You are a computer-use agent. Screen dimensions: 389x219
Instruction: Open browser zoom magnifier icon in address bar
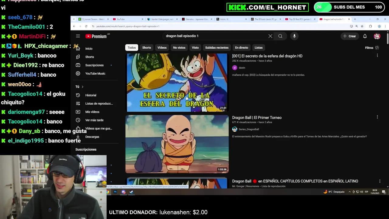click(x=356, y=26)
